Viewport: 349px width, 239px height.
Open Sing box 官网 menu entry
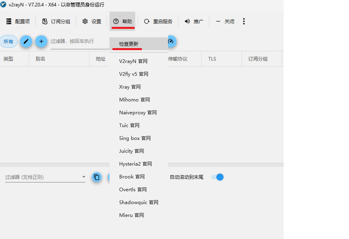pyautogui.click(x=139, y=138)
